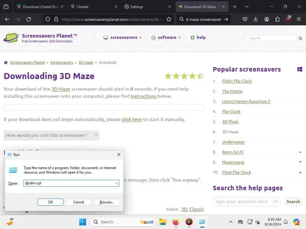Open a new tab with the plus button
This screenshot has height=229, width=306.
point(235,7)
